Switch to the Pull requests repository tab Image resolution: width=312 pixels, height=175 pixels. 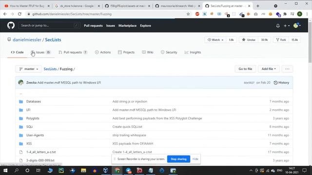coord(73,52)
